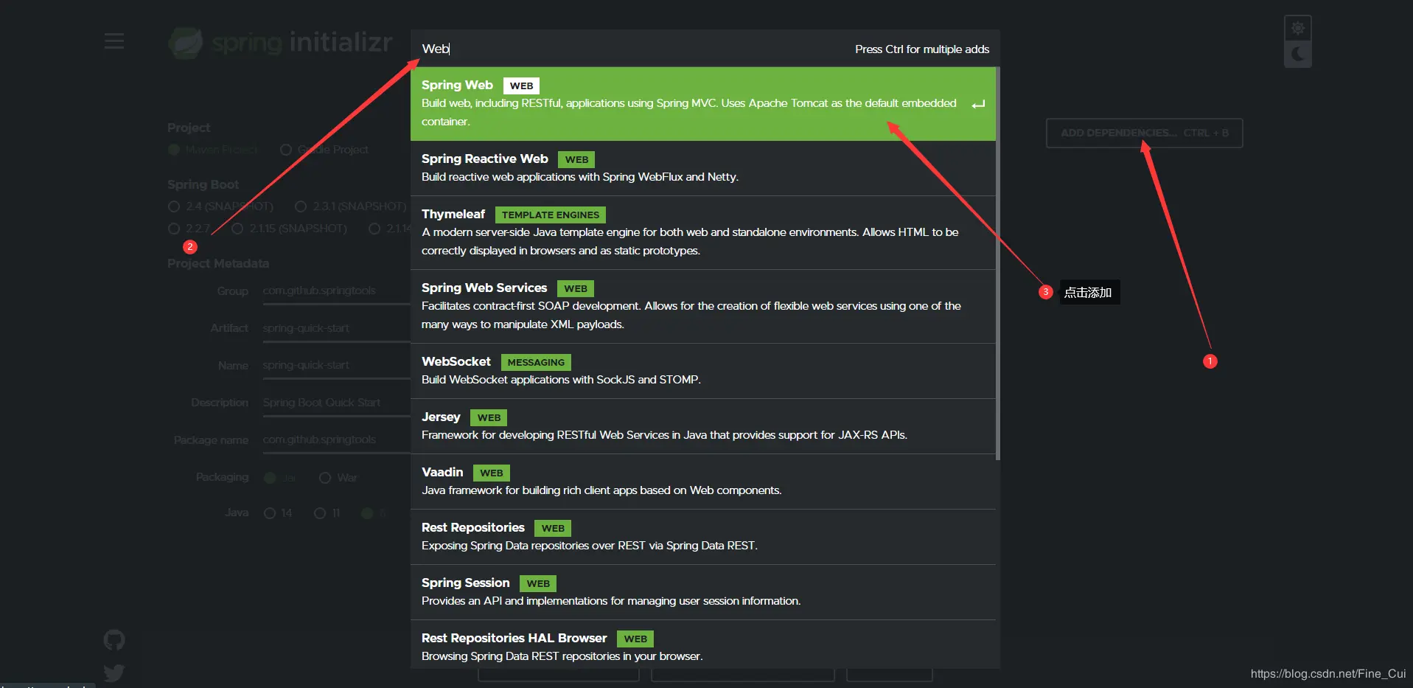Add the Spring Web Services dependency

pos(703,306)
